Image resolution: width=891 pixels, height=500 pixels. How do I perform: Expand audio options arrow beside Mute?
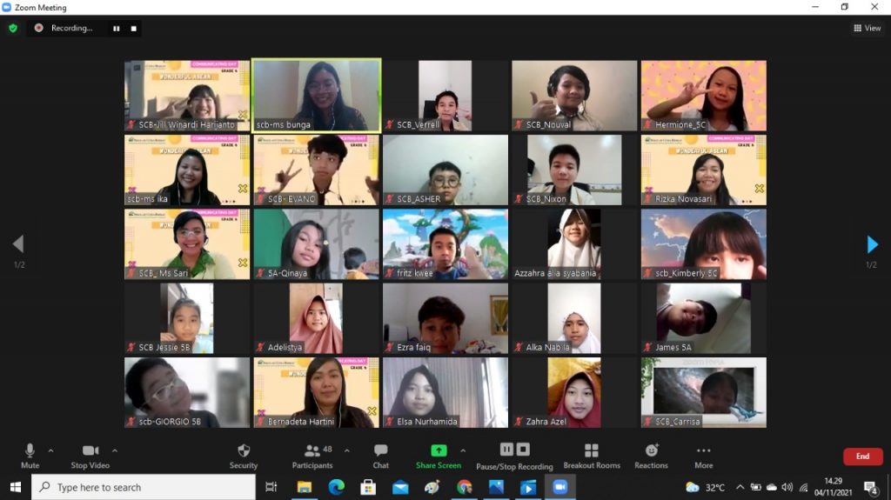tap(50, 450)
